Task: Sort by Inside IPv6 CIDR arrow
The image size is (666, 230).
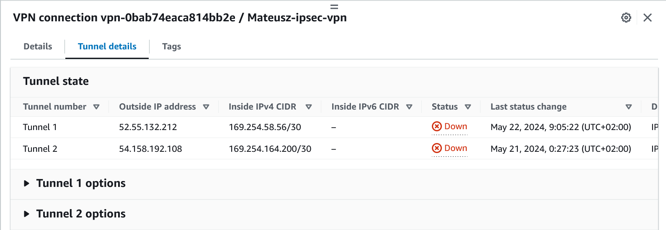Action: click(x=409, y=107)
